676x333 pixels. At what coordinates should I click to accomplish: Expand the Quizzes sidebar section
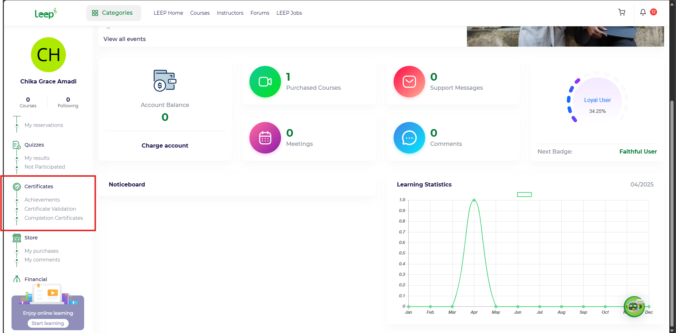coord(34,145)
